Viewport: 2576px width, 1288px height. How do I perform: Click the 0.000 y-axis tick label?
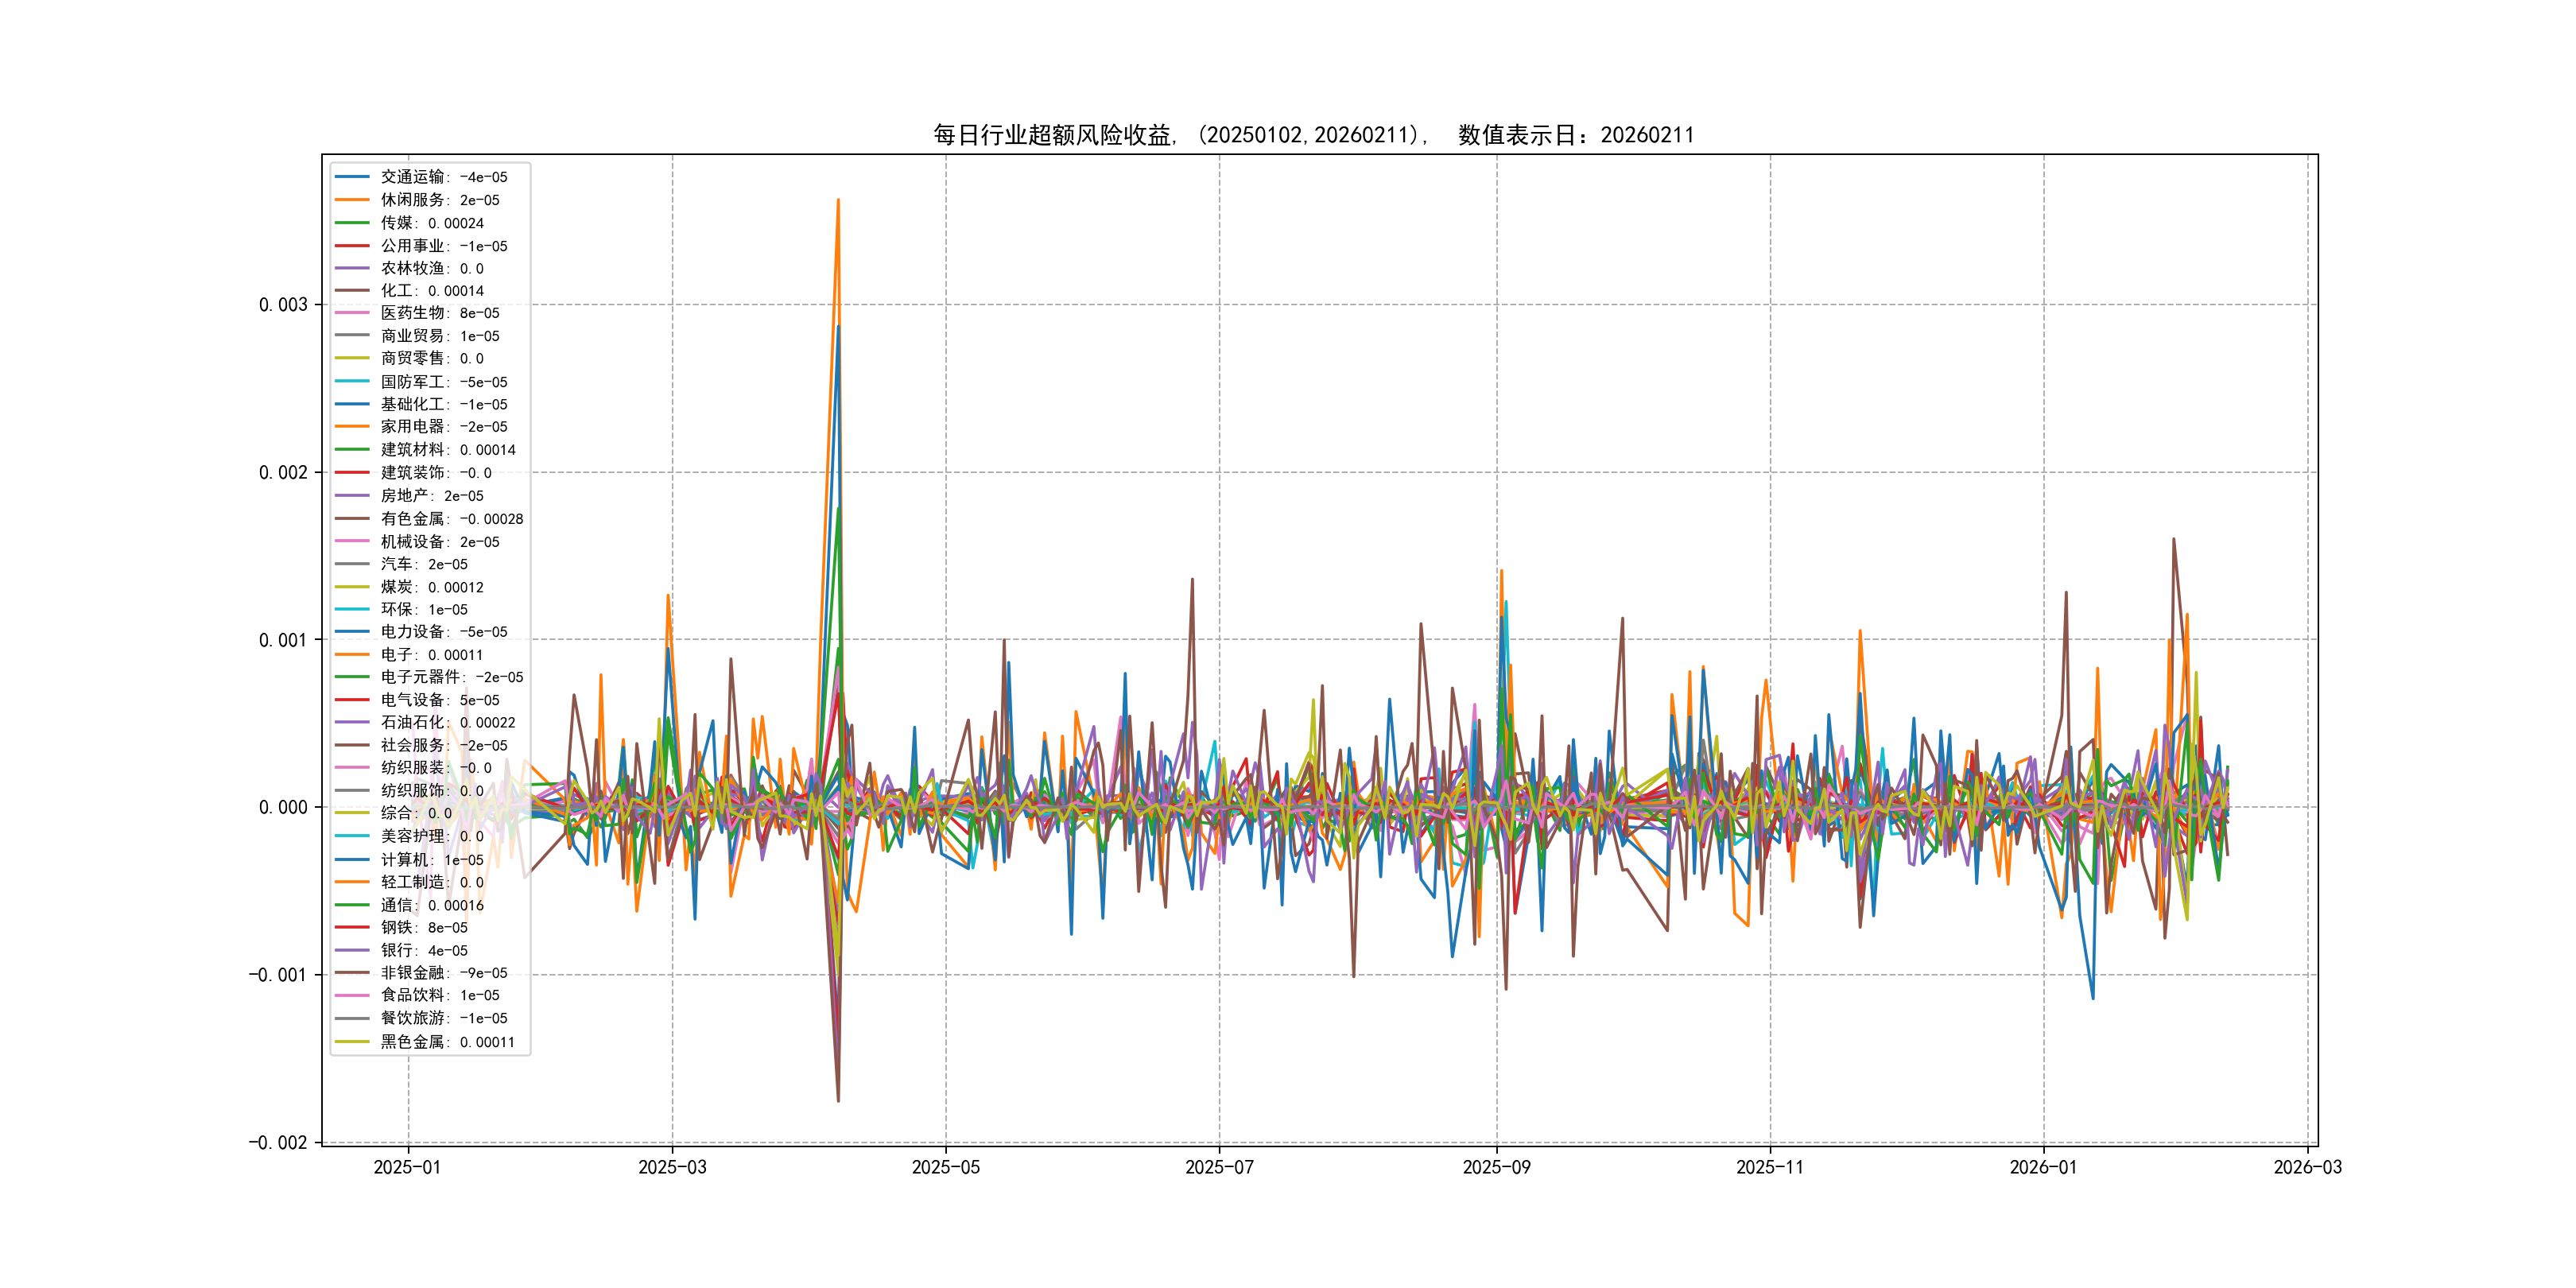[x=283, y=808]
